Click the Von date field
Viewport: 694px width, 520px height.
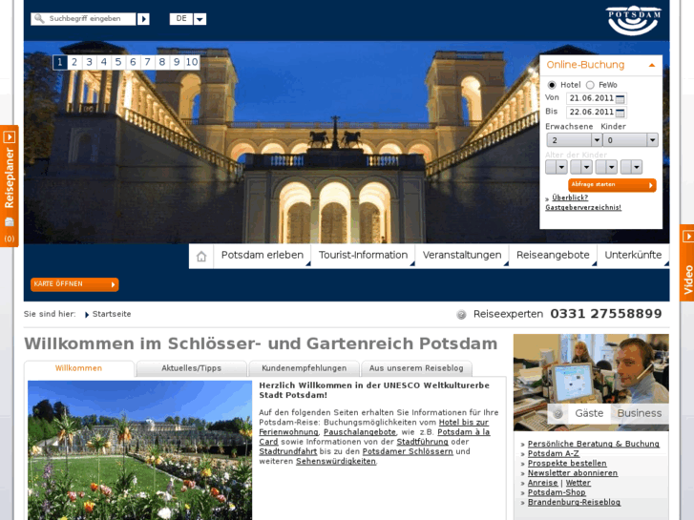[591, 98]
